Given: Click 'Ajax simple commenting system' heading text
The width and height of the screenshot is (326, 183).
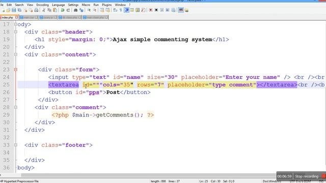Looking at the screenshot, I should [162, 40].
